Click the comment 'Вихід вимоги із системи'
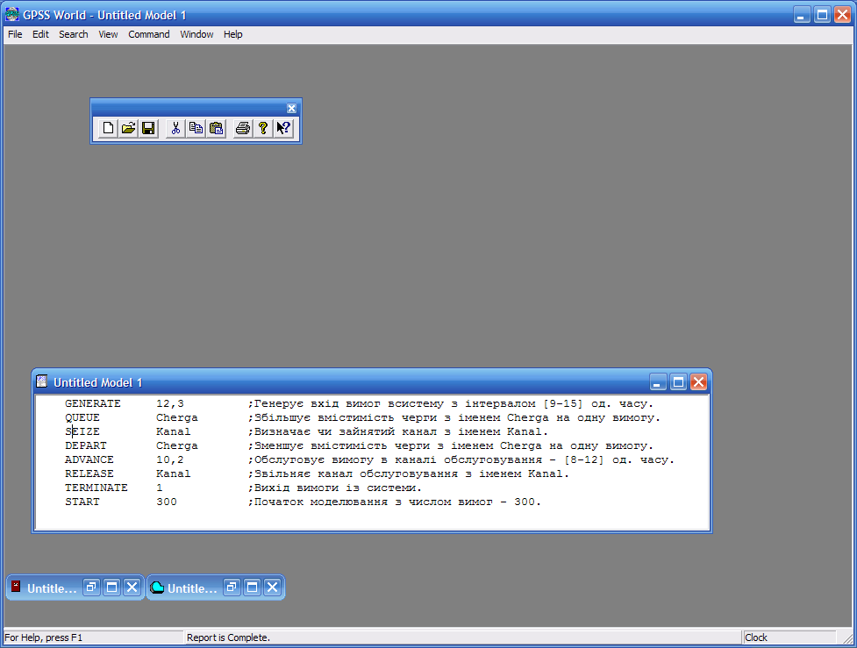The height and width of the screenshot is (648, 857). [x=337, y=488]
